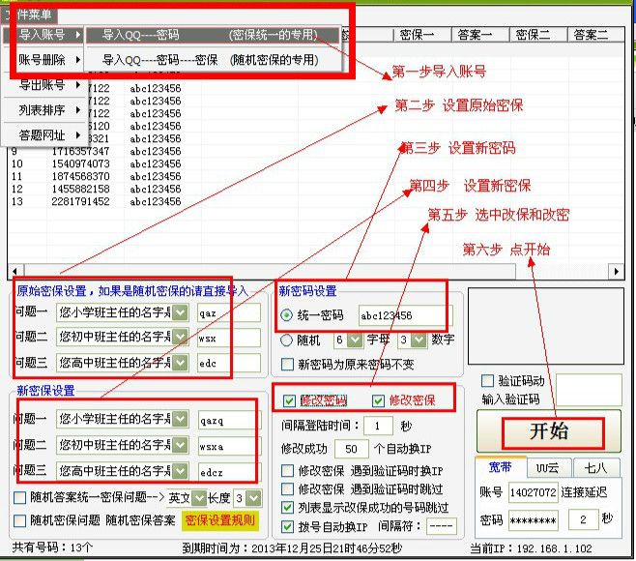
Task: Select the 随机 password radio option
Action: [x=287, y=340]
